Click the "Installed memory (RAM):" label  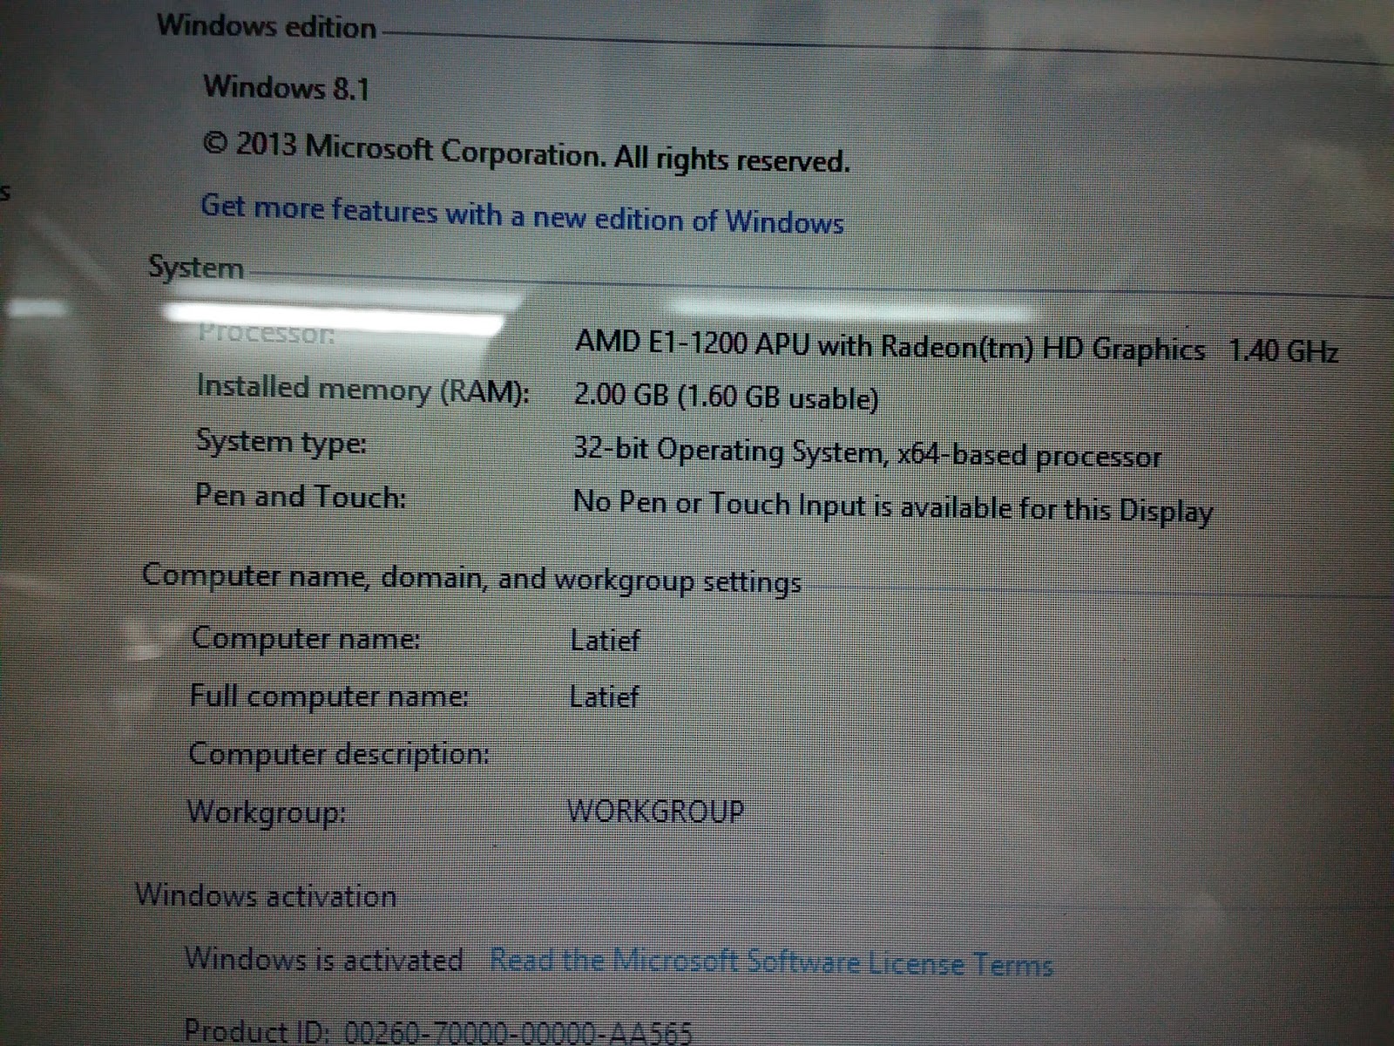tap(362, 389)
